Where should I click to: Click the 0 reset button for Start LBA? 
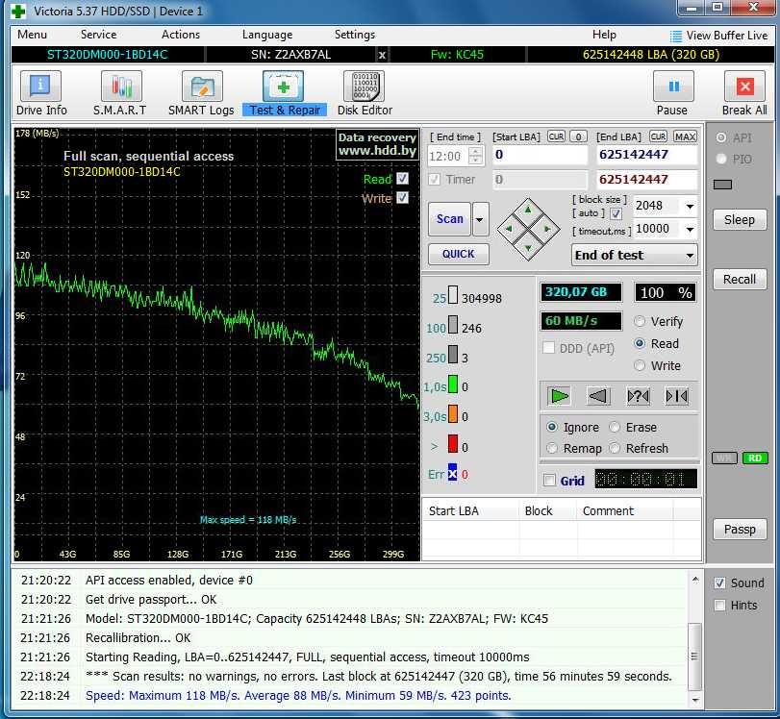pyautogui.click(x=578, y=136)
